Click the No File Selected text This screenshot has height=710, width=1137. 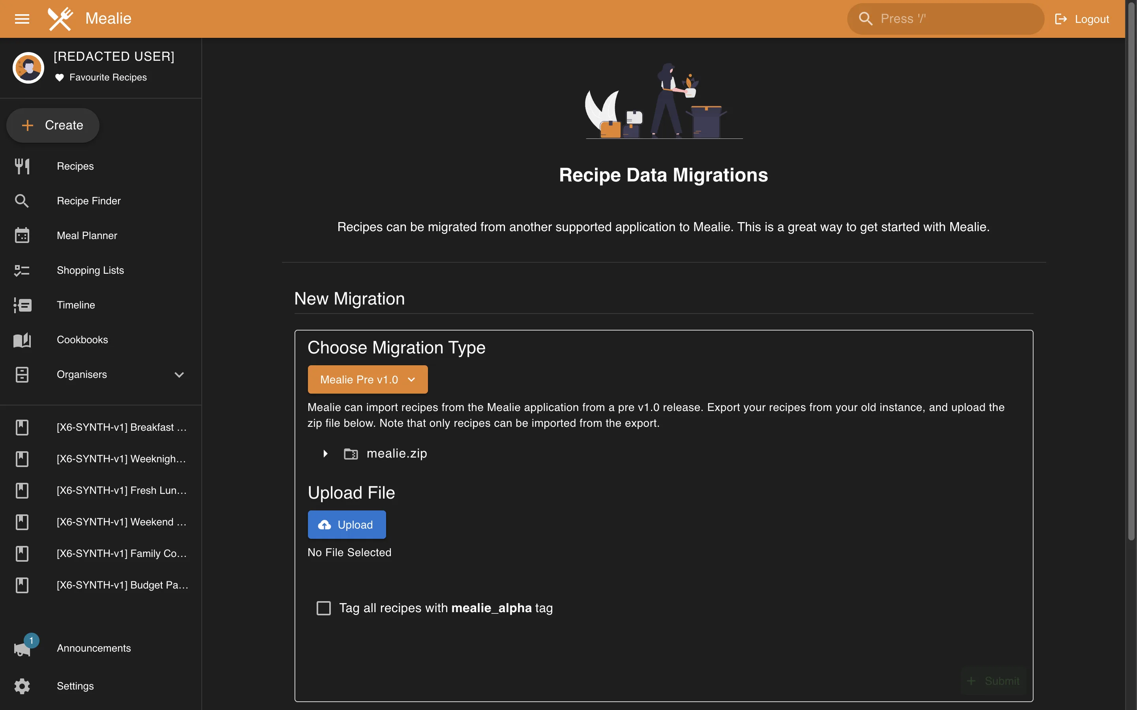pyautogui.click(x=349, y=553)
